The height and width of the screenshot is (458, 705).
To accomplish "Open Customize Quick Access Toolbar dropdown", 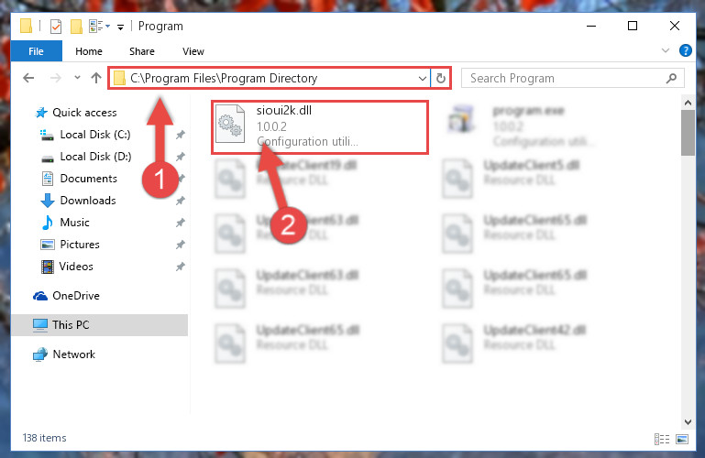I will point(120,27).
